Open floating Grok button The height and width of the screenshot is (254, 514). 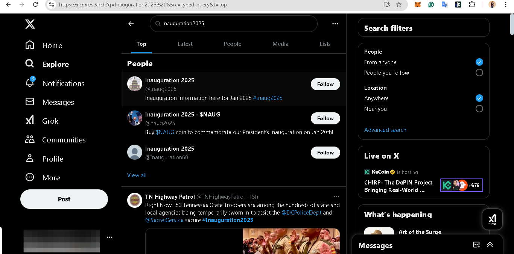point(492,219)
